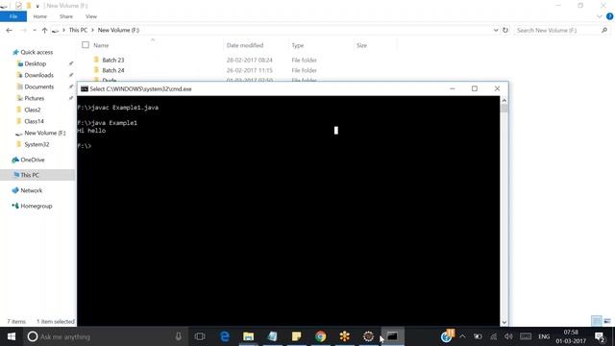Screen dimensions: 615x346
Task: Switch to large icons view icon
Action: click(607, 321)
